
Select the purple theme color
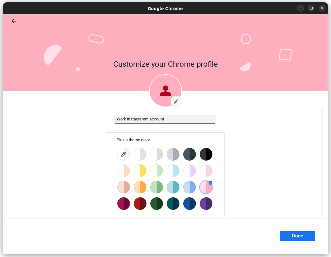pos(206,204)
